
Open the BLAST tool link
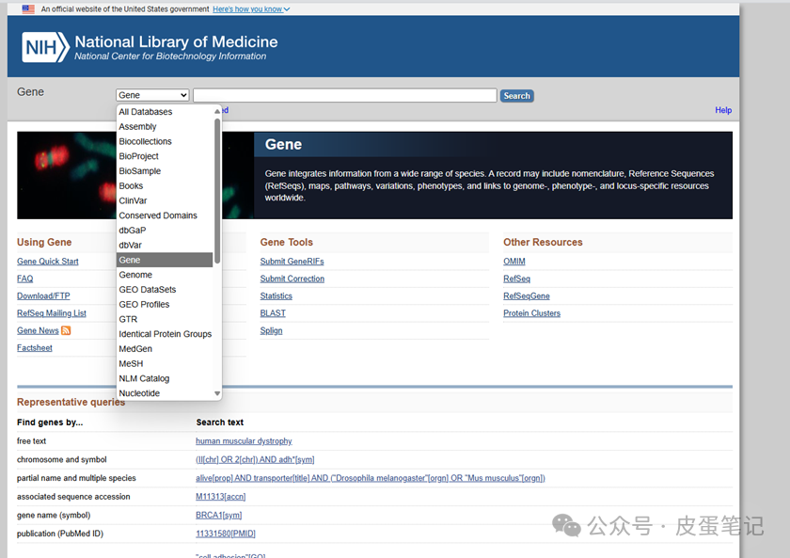(273, 313)
